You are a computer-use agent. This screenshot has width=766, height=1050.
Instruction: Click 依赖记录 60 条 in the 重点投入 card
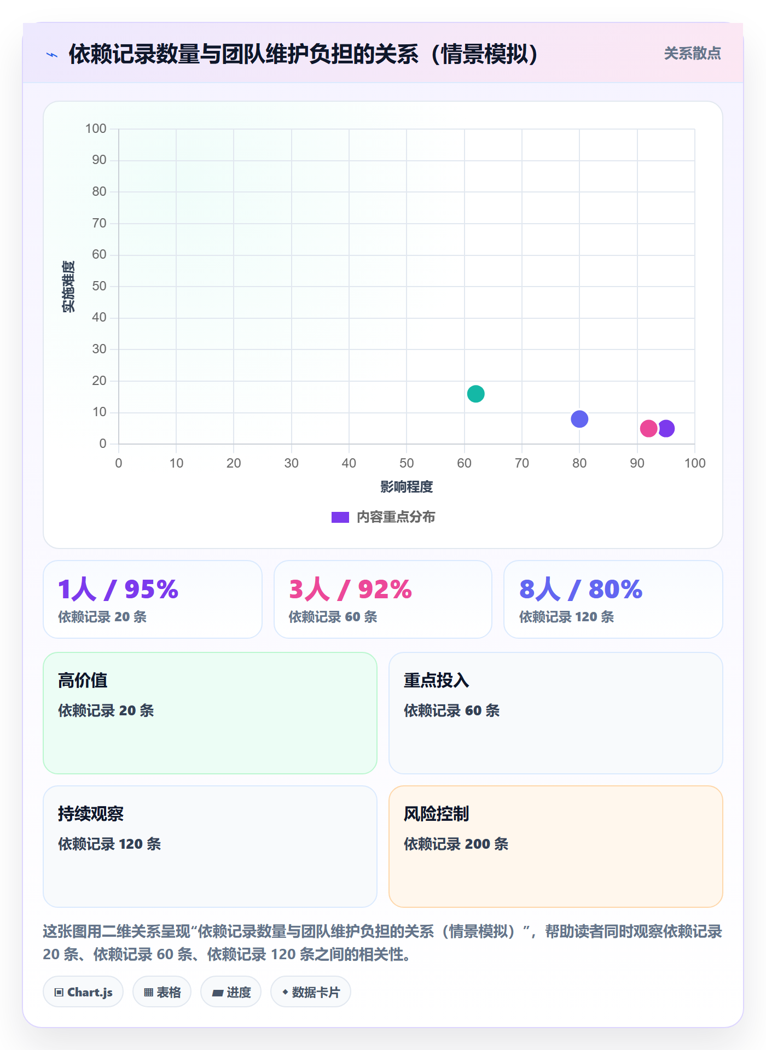pos(451,710)
